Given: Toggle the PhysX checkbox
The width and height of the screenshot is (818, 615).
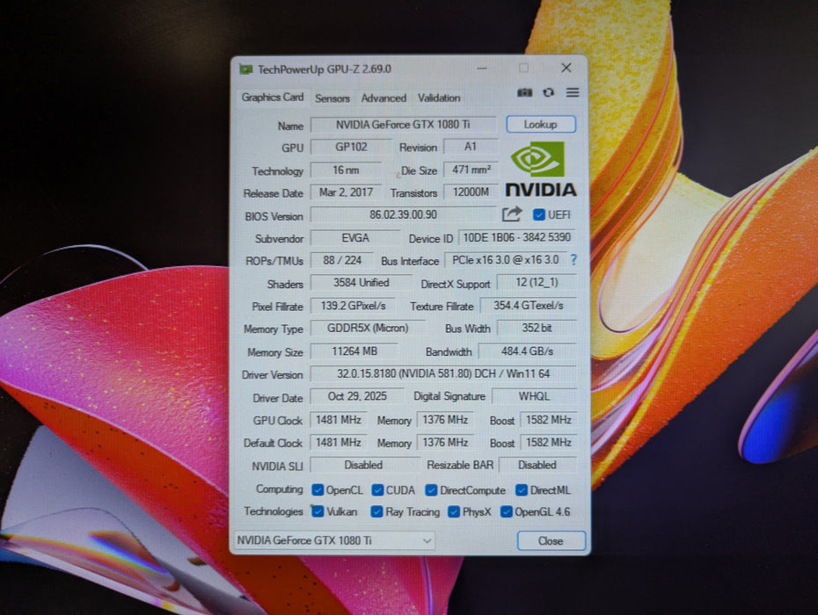Looking at the screenshot, I should pyautogui.click(x=454, y=511).
